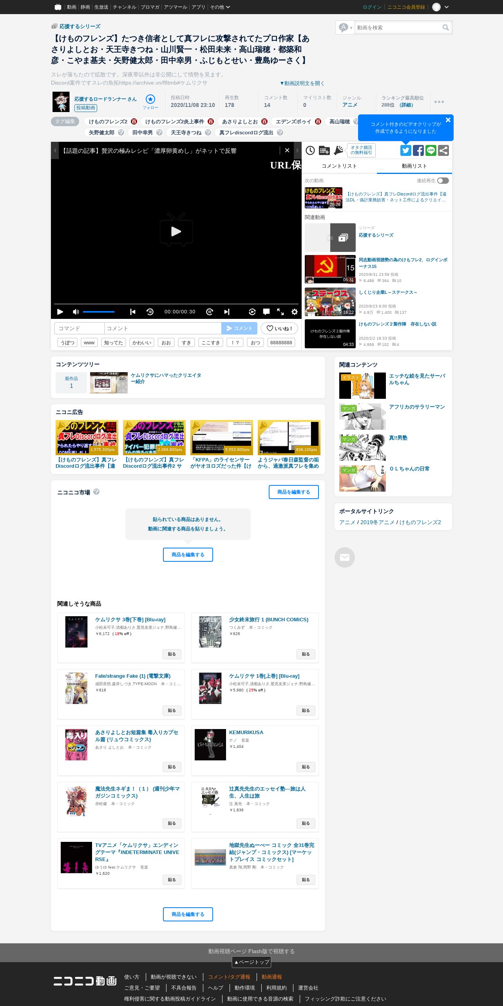Open player settings gear icon

pos(295,312)
